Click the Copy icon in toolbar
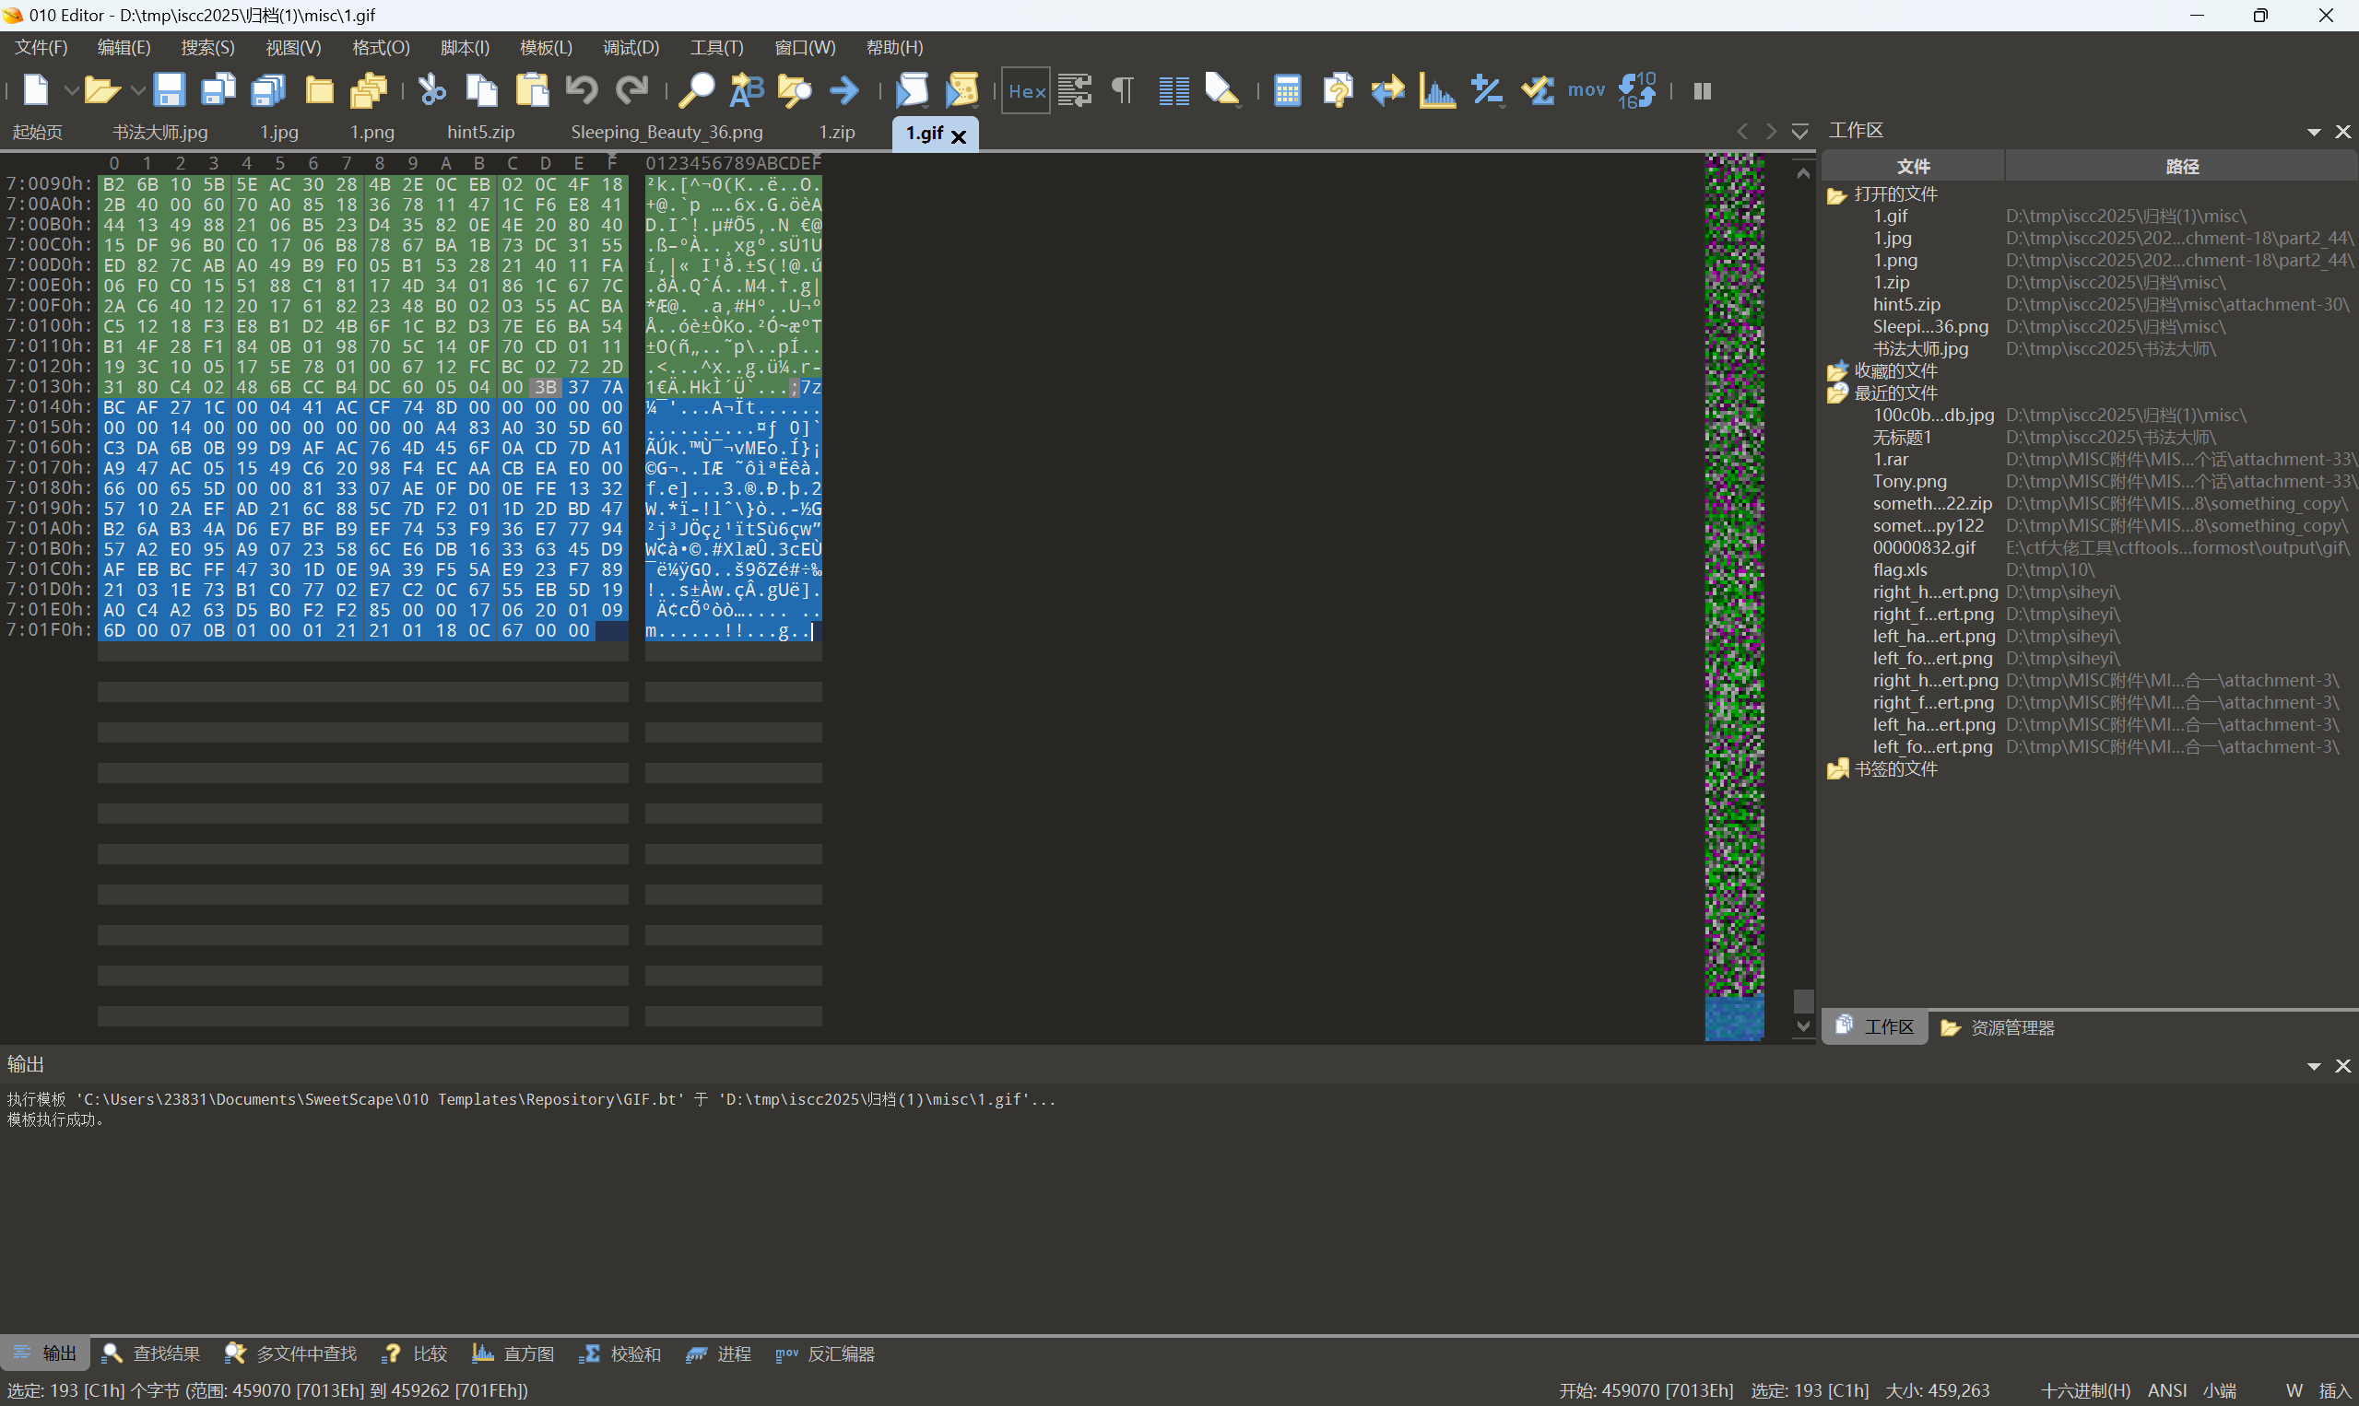This screenshot has width=2359, height=1406. point(481,90)
